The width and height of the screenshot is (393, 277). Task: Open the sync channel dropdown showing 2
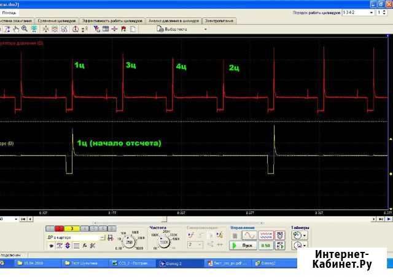pos(195,245)
